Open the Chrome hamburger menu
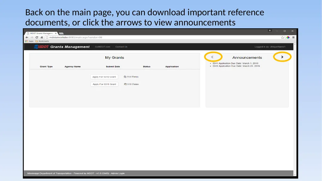The width and height of the screenshot is (322, 181). coord(293,37)
